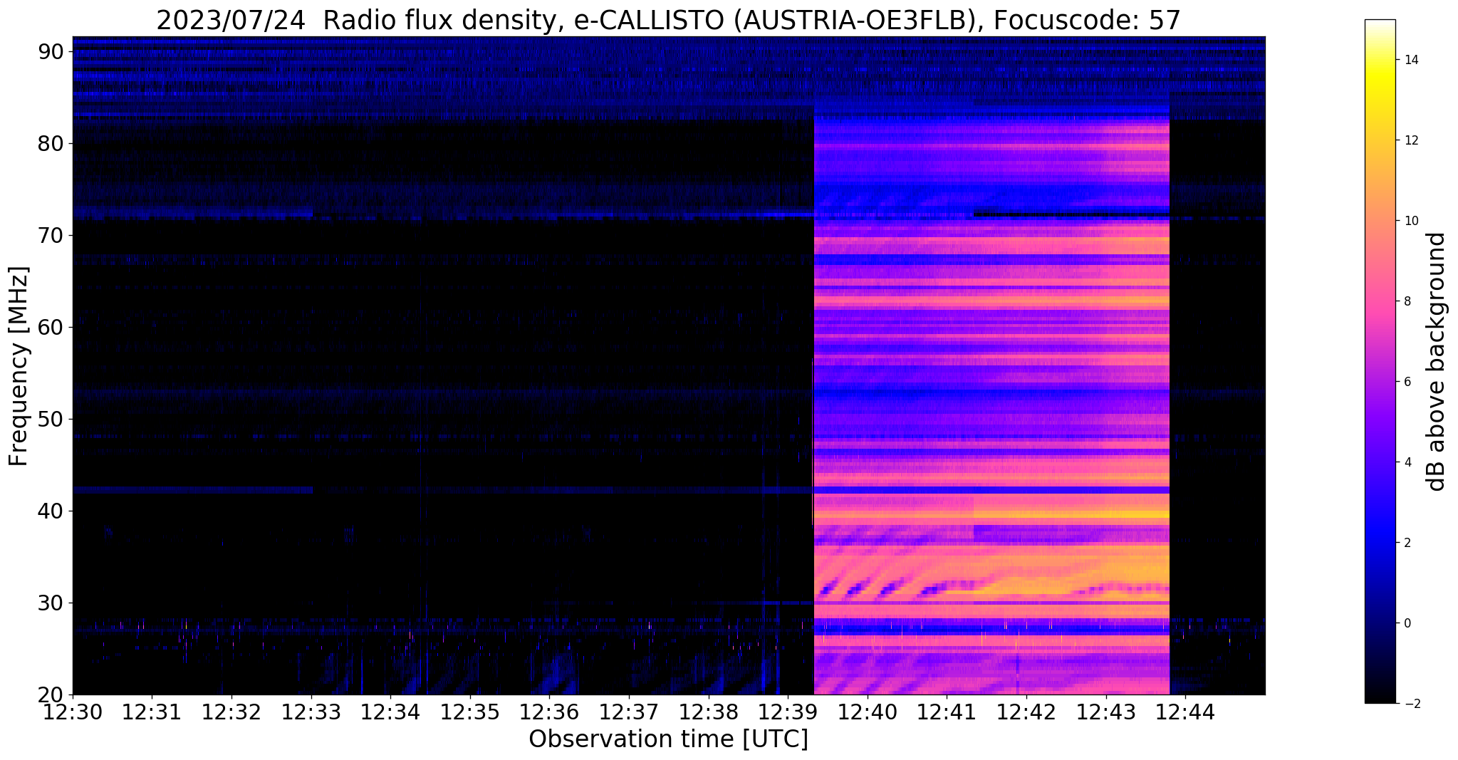Click the 80 MHz frequency tick label
The image size is (1458, 760).
click(52, 143)
